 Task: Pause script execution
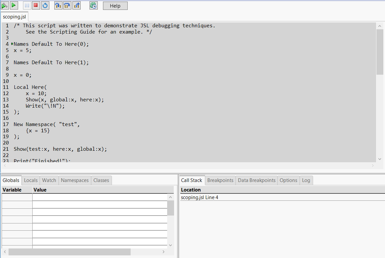click(x=27, y=5)
